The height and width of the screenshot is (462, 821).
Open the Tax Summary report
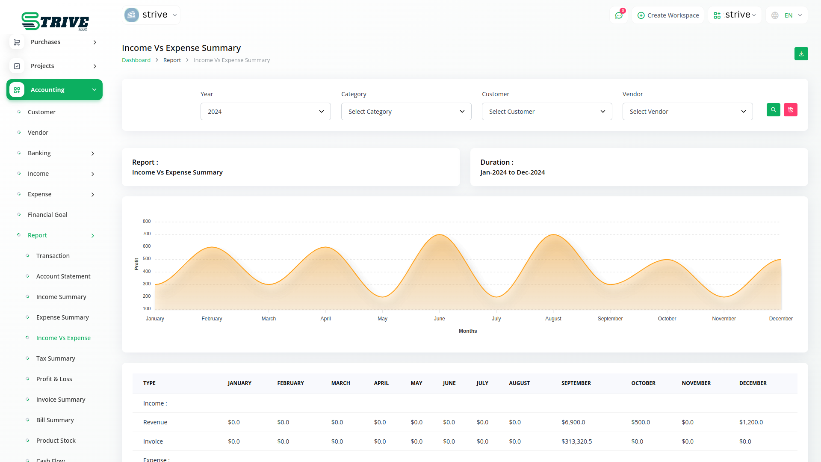click(x=56, y=358)
